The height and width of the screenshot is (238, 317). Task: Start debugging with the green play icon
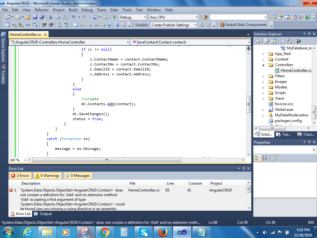[114, 17]
